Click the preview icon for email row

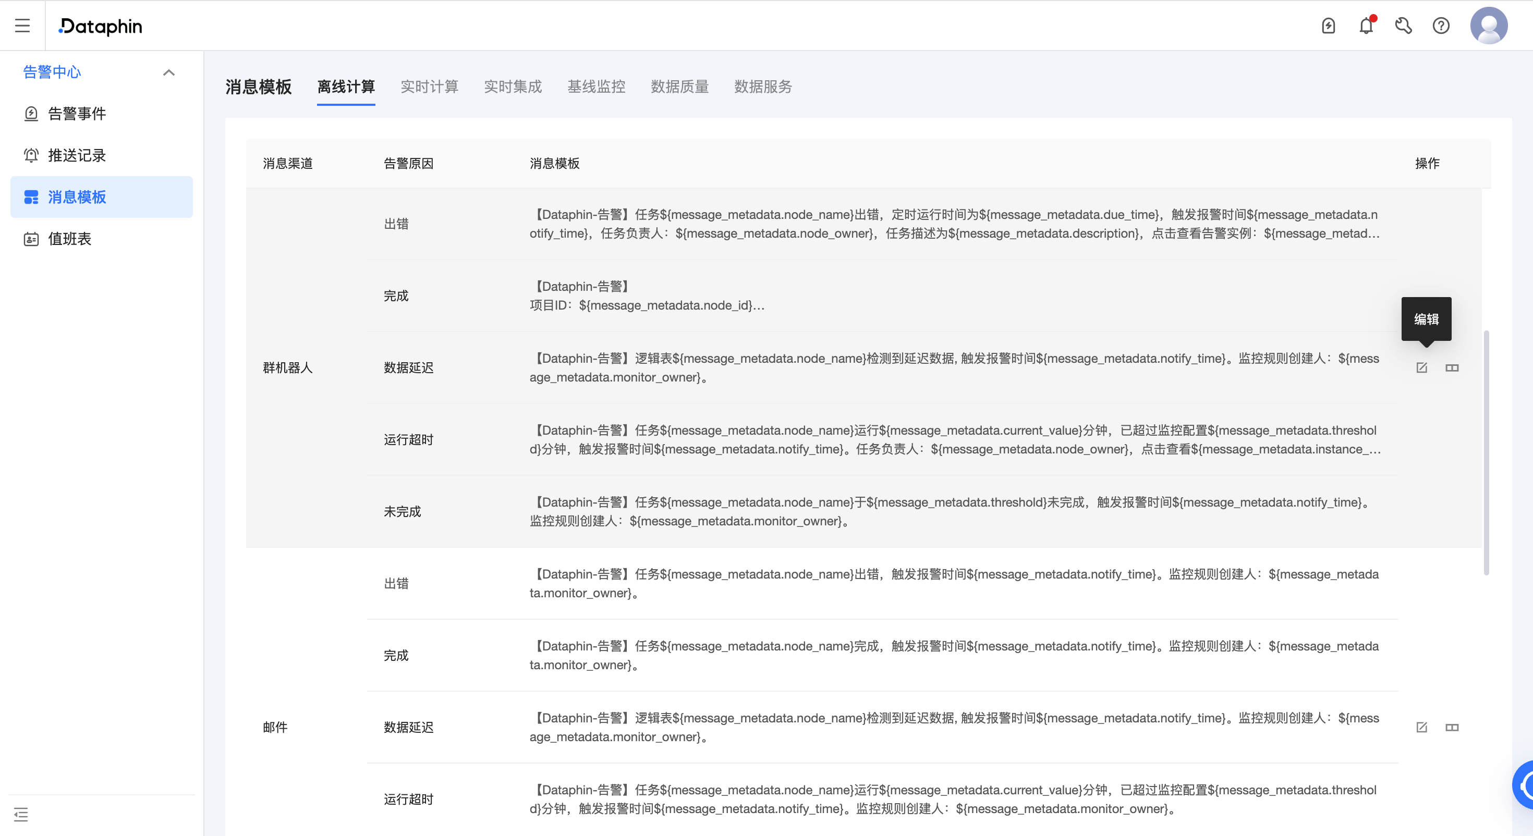[x=1452, y=727]
